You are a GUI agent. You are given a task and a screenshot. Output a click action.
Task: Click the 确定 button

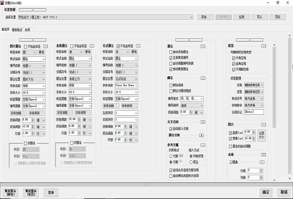(x=266, y=192)
